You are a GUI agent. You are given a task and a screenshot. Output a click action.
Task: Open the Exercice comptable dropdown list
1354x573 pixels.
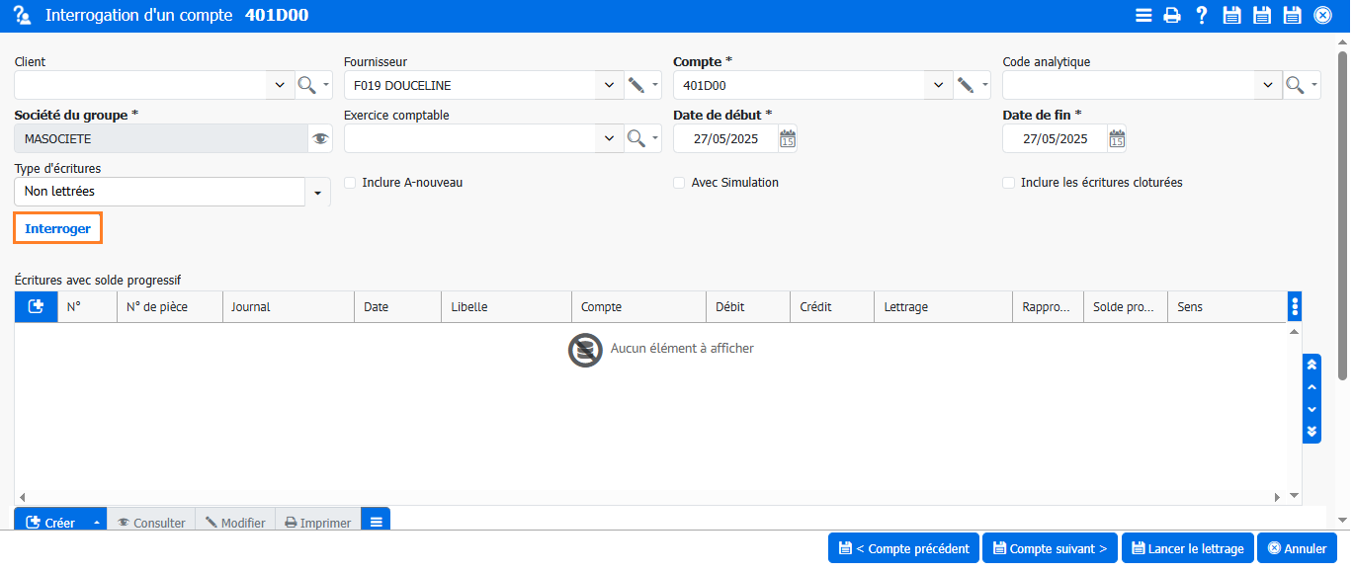click(609, 139)
